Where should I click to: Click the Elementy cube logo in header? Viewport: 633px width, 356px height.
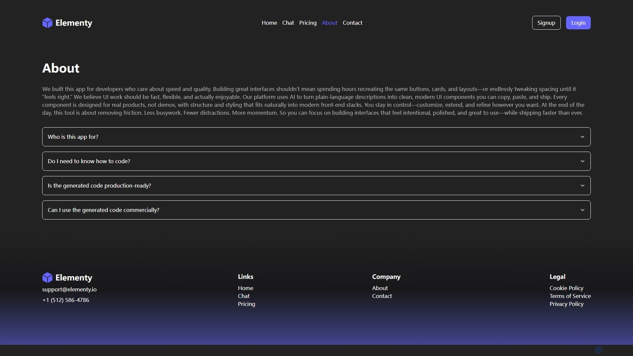(x=47, y=23)
